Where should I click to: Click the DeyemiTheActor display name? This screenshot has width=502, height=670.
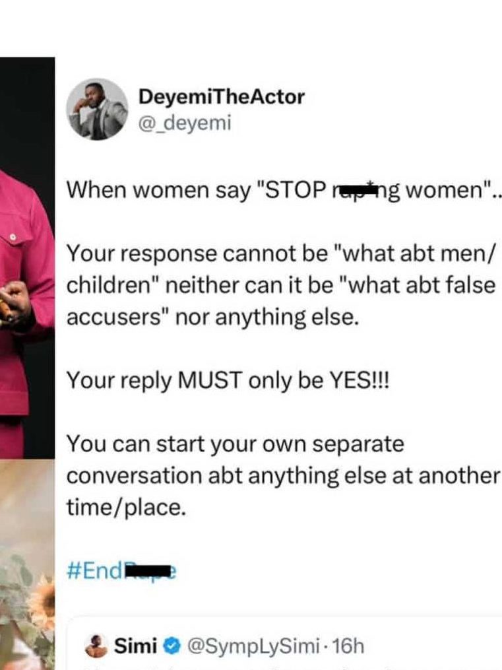click(x=221, y=97)
